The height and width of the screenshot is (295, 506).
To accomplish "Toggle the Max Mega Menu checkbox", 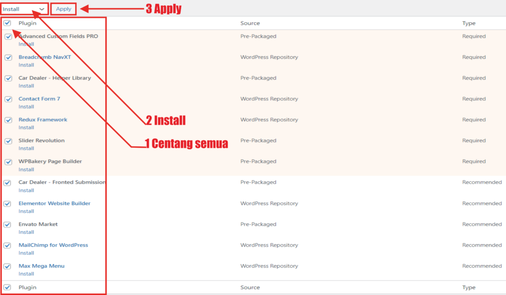I will (x=7, y=266).
